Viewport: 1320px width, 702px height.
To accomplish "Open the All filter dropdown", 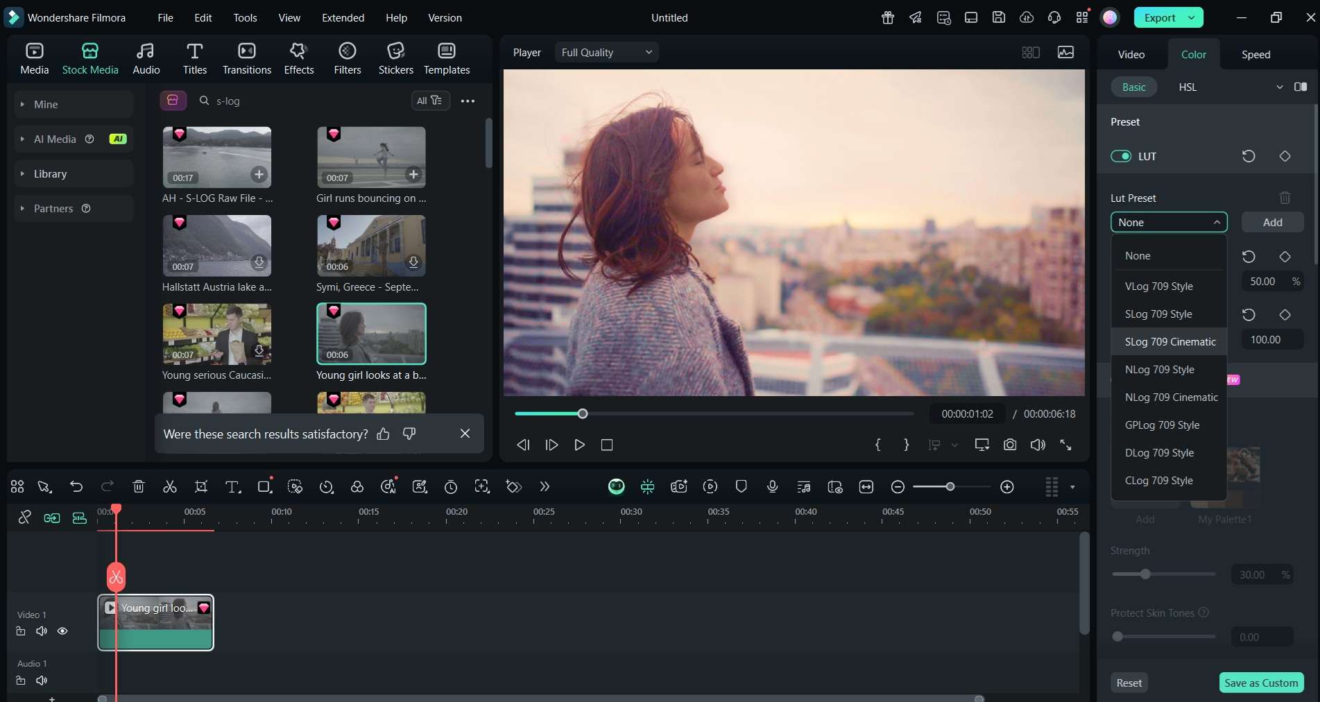I will pos(430,101).
